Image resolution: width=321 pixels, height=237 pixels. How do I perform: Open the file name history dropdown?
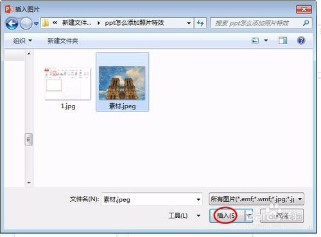[x=198, y=199]
